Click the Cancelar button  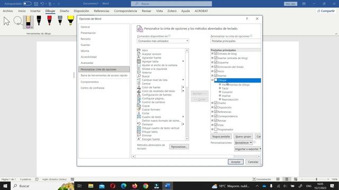click(253, 162)
